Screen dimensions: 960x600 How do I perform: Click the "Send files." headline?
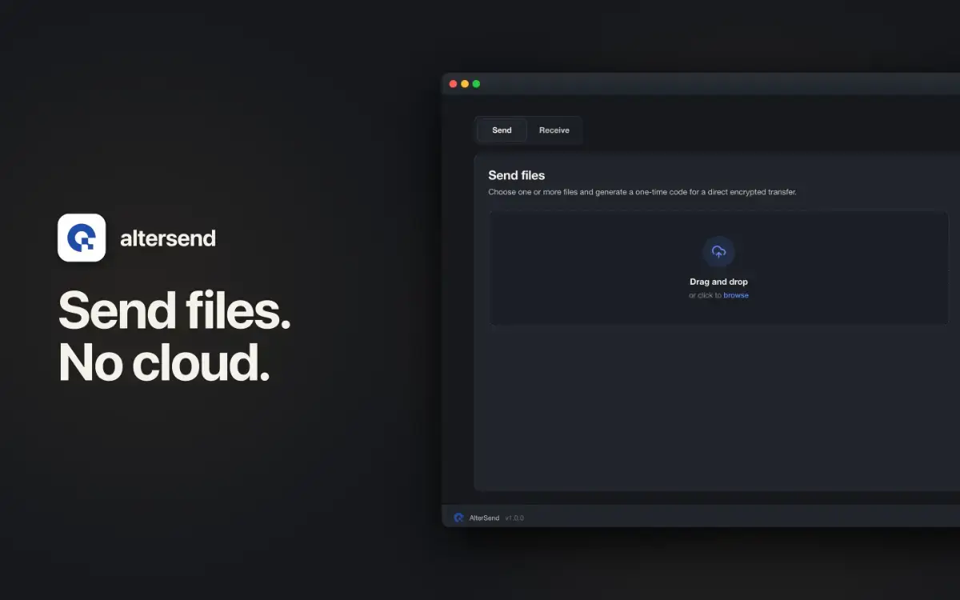(x=174, y=310)
